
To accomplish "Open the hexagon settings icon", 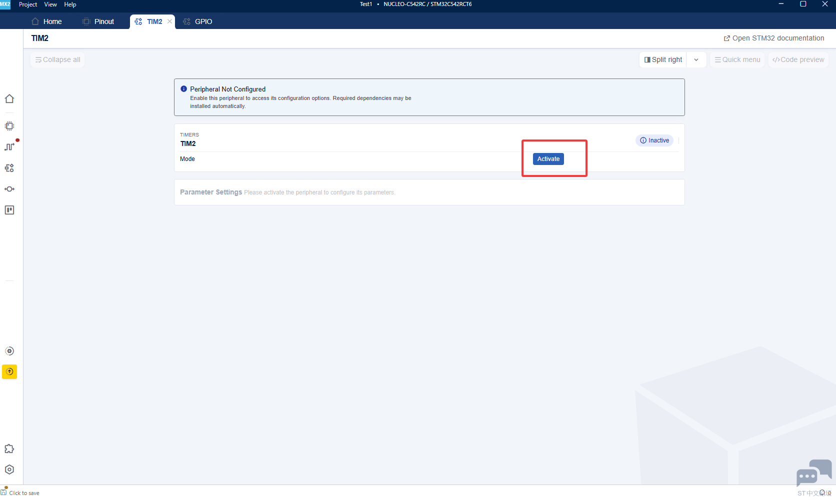I will [x=9, y=469].
